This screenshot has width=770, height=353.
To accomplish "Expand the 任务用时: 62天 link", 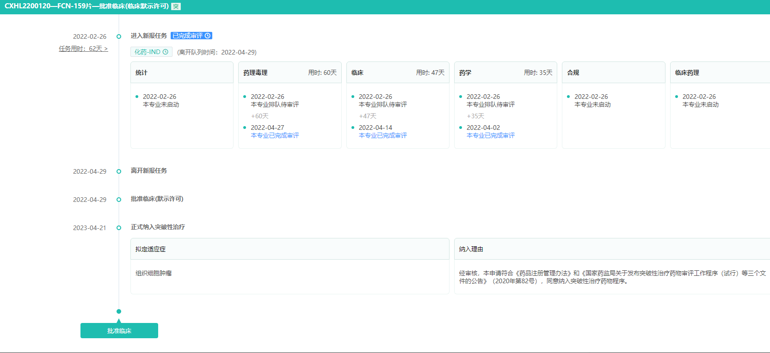I will coord(83,49).
